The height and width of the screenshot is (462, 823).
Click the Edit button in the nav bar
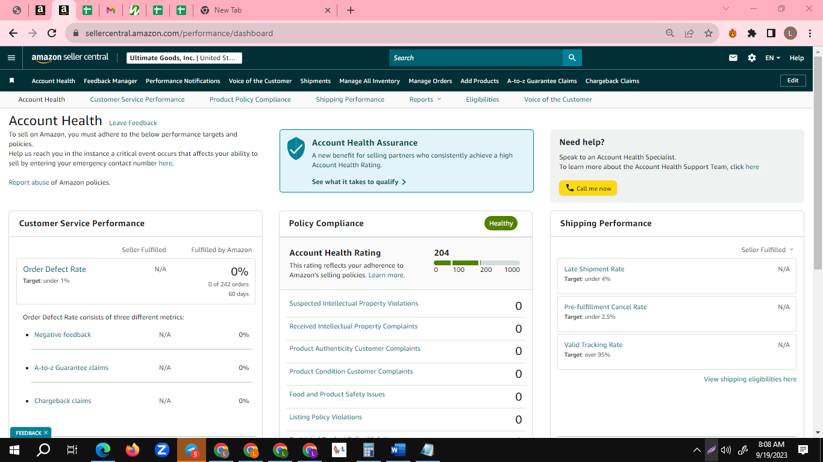(x=793, y=81)
